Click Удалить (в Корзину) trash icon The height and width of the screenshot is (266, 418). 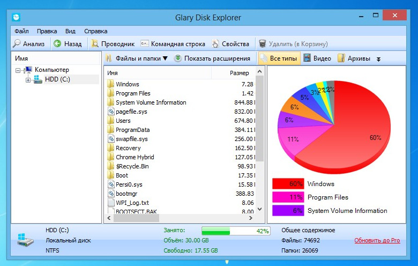262,43
